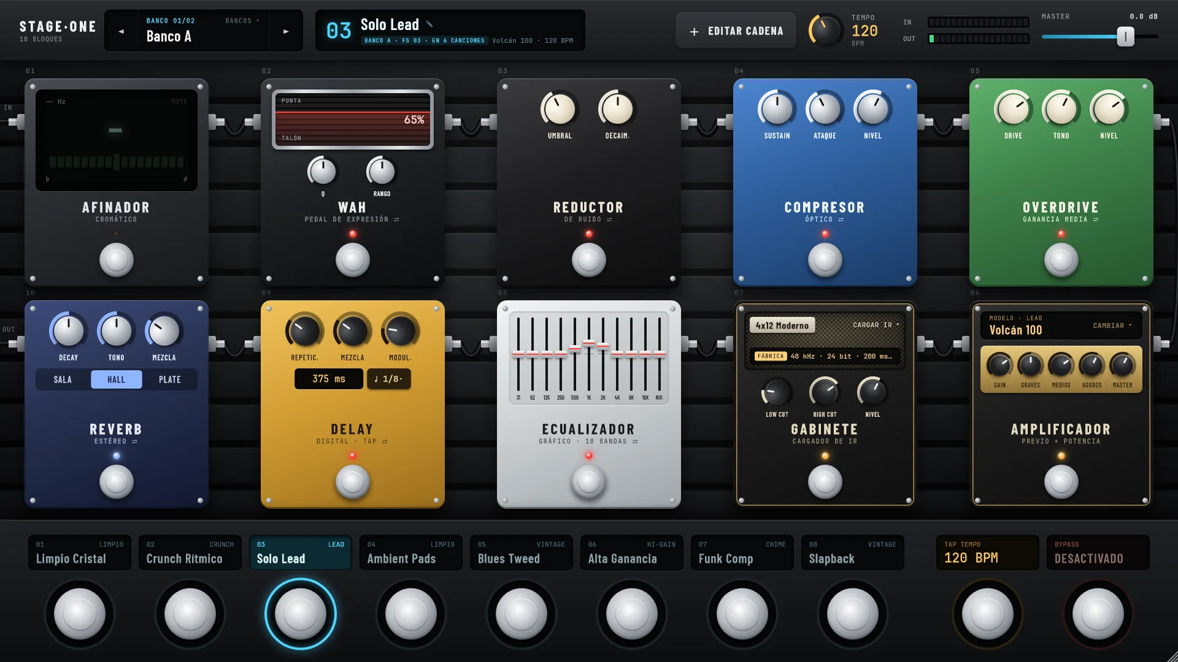Click the 375 ms delay time field
This screenshot has height=662, width=1178.
tap(329, 379)
